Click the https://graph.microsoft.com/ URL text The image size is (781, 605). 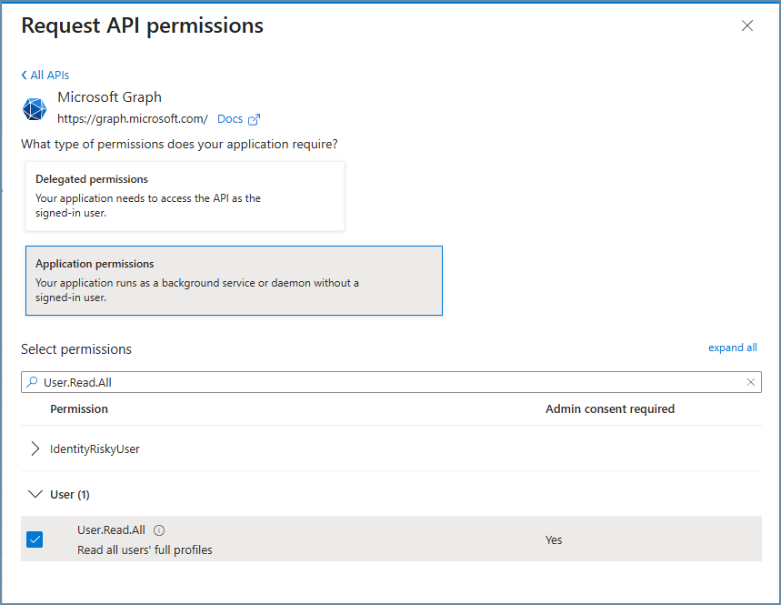[x=133, y=119]
